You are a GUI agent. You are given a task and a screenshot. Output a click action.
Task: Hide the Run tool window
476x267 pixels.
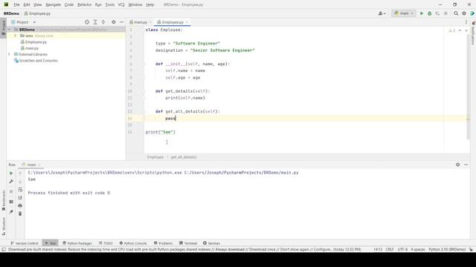click(x=466, y=165)
